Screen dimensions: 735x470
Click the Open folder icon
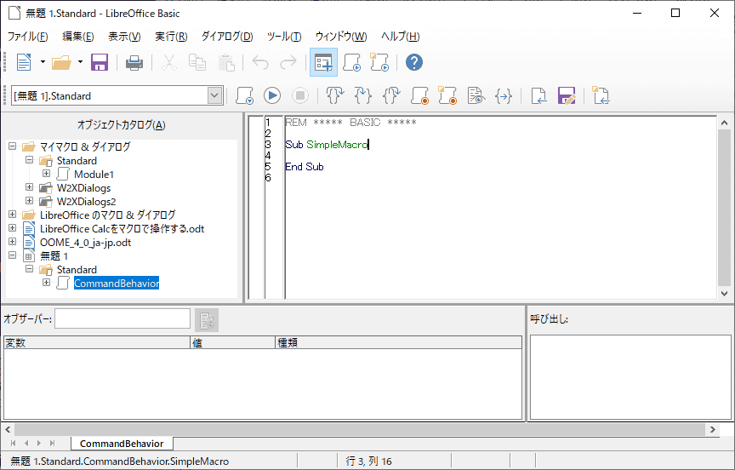click(61, 62)
